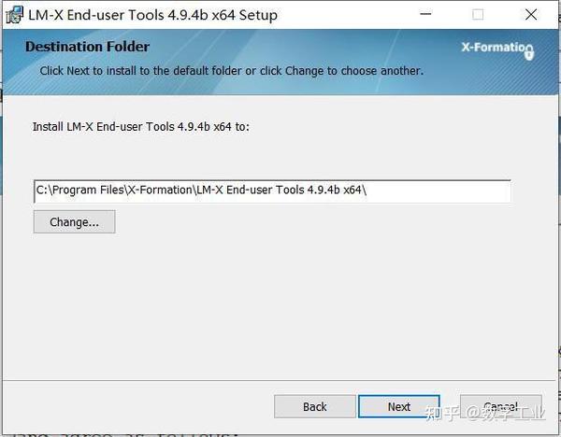Click the Destination Folder heading

coord(88,47)
